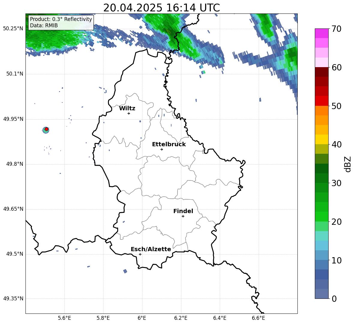Click the 0 label on colorbar
The width and height of the screenshot is (355, 324).
(334, 299)
